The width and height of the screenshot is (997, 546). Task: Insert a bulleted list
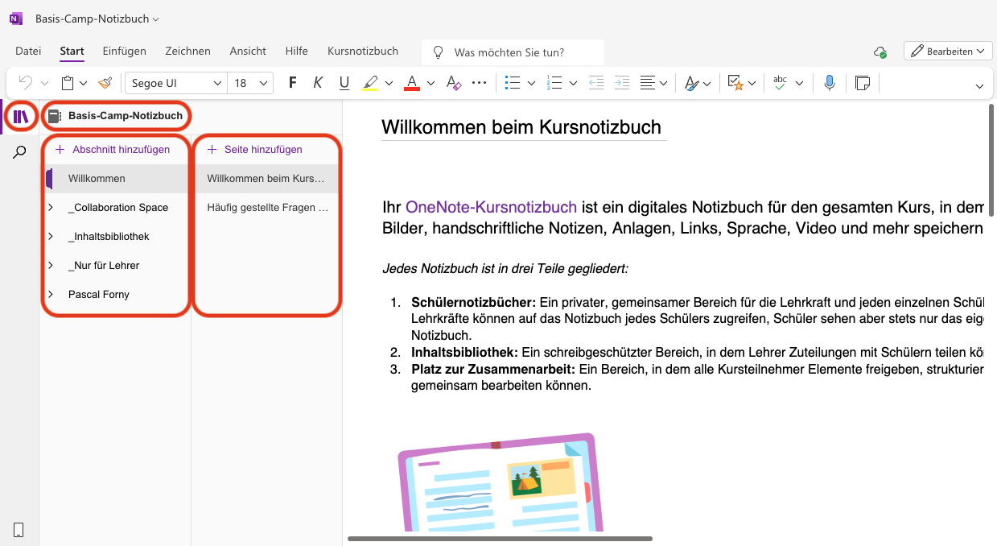click(513, 82)
